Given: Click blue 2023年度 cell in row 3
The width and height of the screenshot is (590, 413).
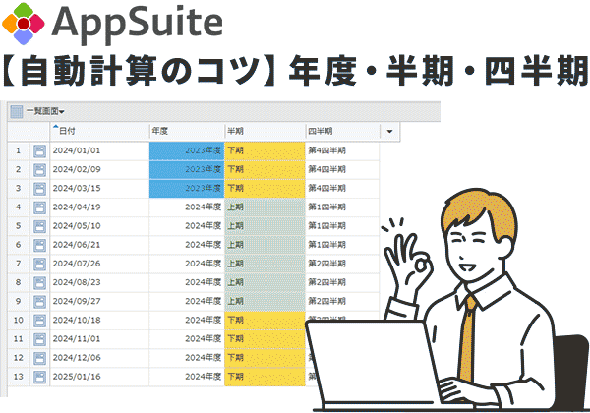Looking at the screenshot, I should click(x=187, y=189).
